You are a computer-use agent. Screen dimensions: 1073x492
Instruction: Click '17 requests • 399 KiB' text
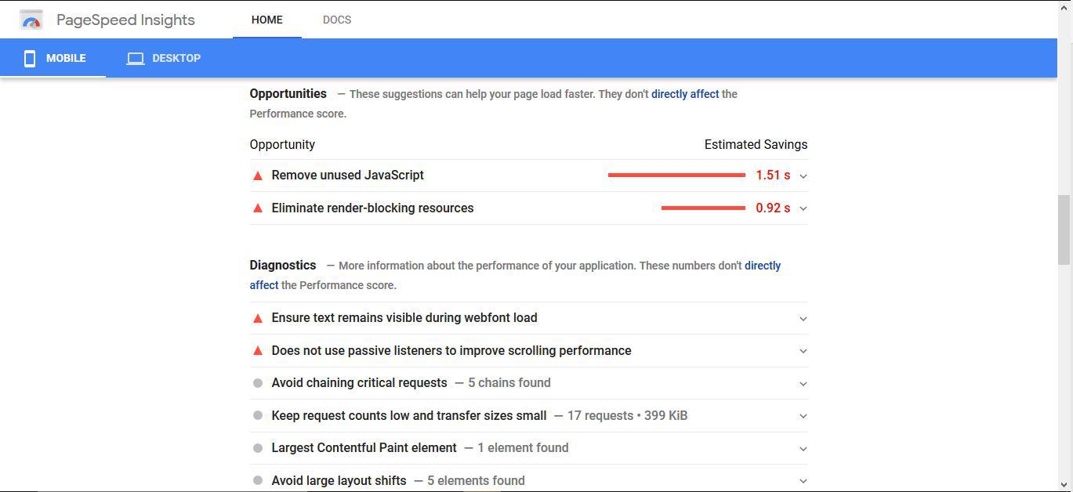coord(627,416)
